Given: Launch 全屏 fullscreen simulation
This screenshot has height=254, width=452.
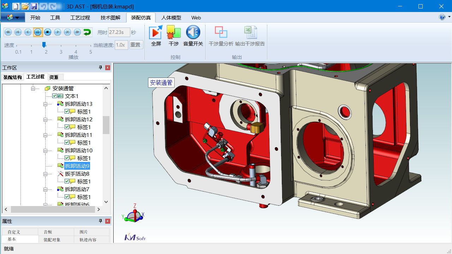Looking at the screenshot, I should pyautogui.click(x=156, y=36).
